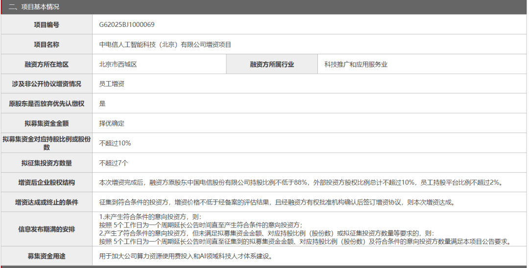The width and height of the screenshot is (529, 268).
Task: Click the 二、项目基本情况 section header
Action: (x=34, y=7)
